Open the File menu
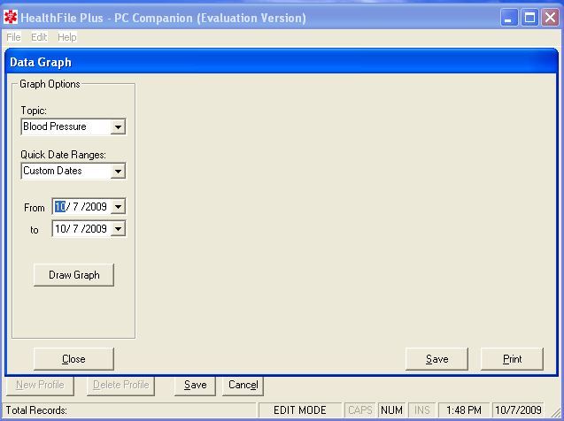 point(13,37)
